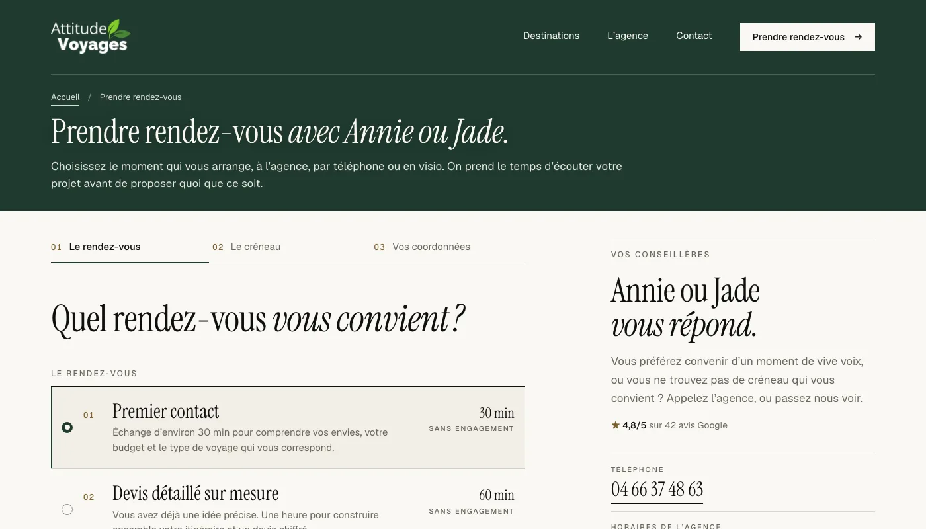The image size is (926, 529).
Task: Click the 60 min duration text
Action: [x=497, y=495]
